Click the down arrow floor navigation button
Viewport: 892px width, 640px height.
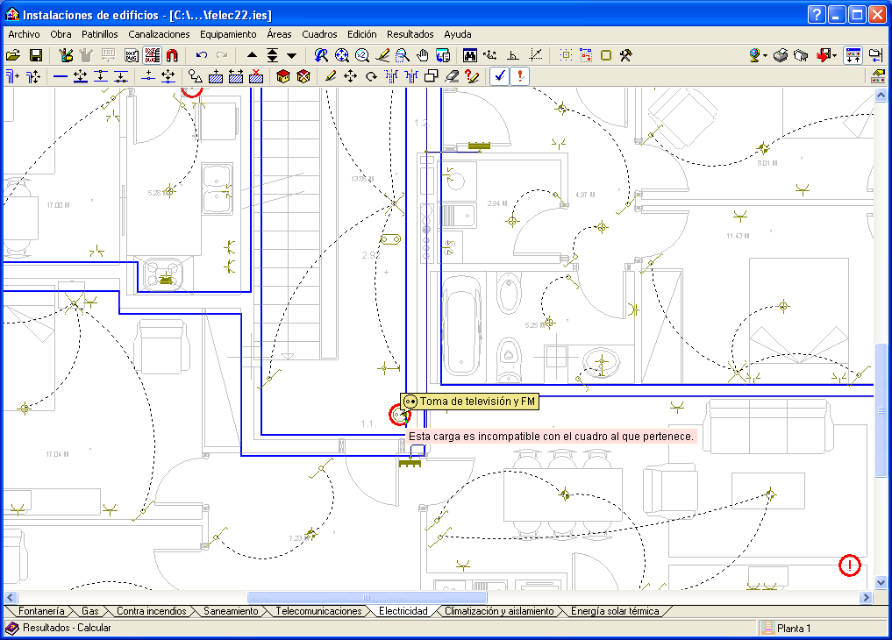pos(291,55)
